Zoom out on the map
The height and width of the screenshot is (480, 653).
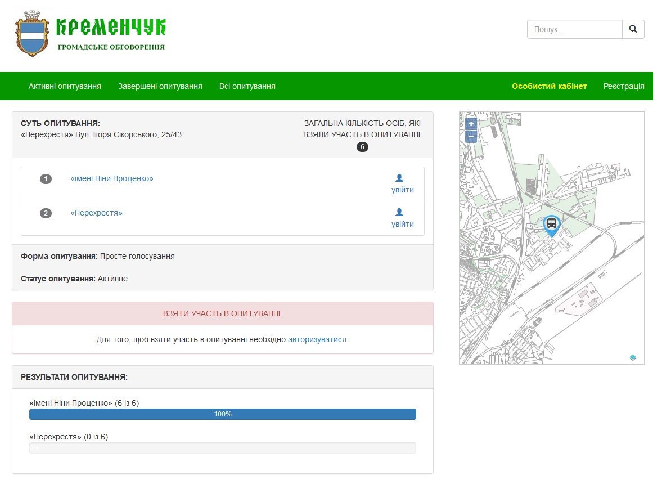[x=471, y=137]
